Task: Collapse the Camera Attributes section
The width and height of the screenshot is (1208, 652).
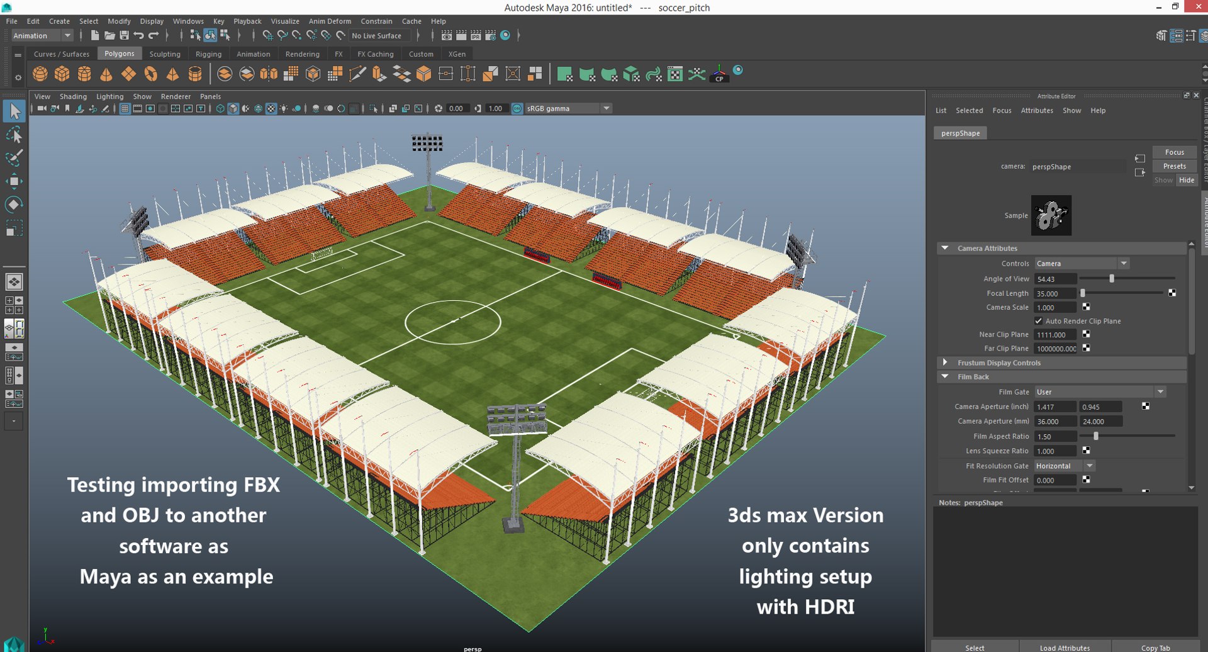Action: point(945,249)
